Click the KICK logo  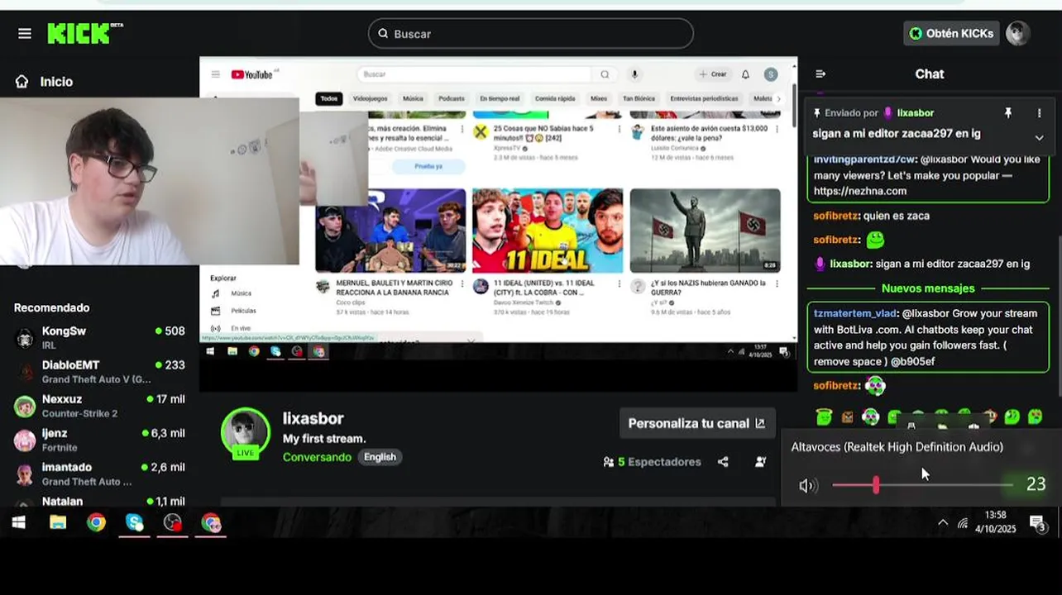point(84,33)
